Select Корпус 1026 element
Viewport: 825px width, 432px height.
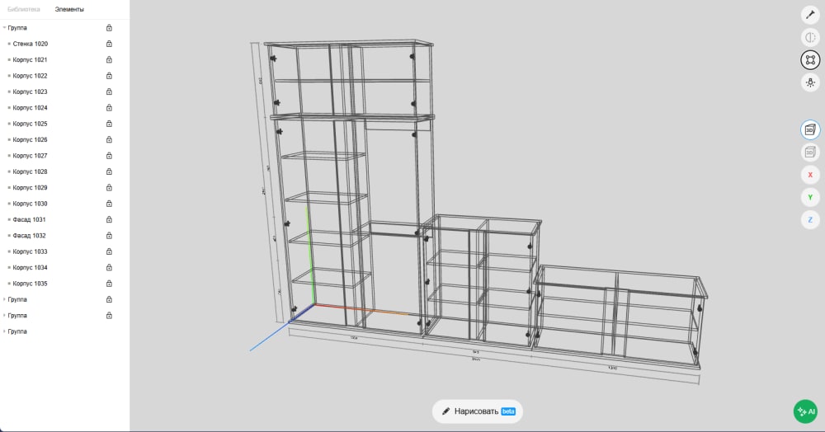coord(30,140)
